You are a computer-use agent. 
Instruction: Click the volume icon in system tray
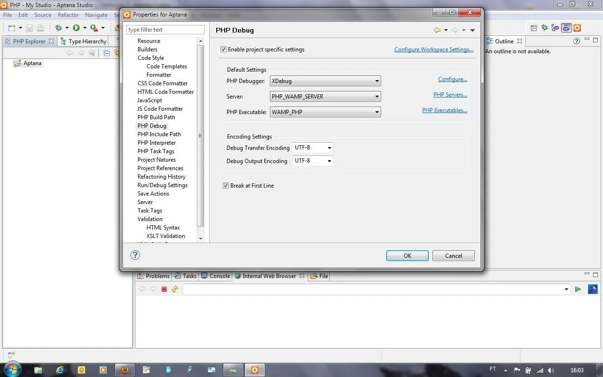(551, 370)
